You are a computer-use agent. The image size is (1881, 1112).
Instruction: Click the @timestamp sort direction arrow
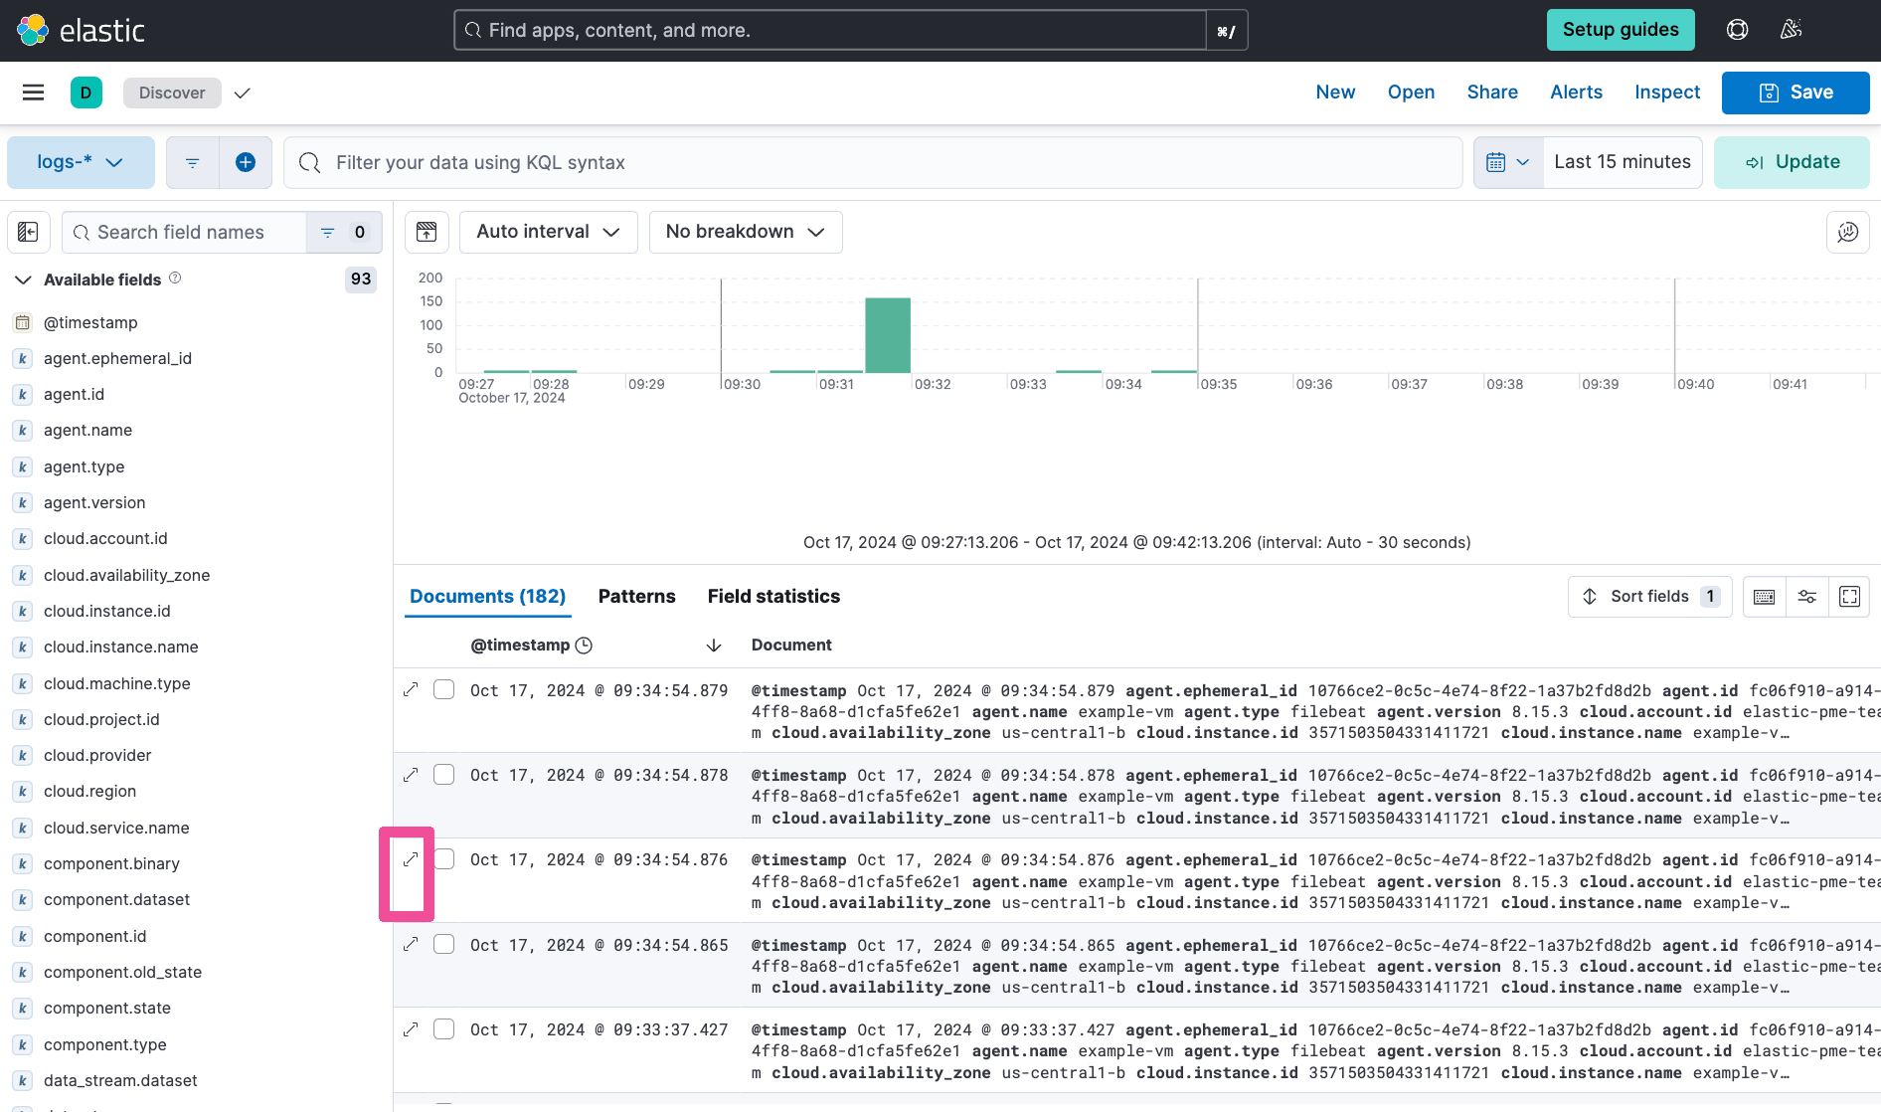click(x=714, y=646)
